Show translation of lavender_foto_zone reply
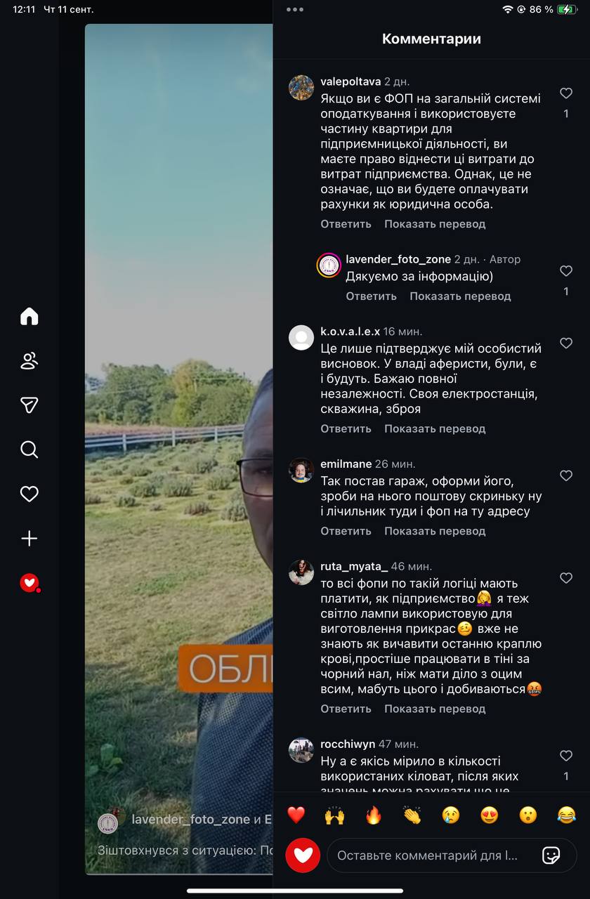 pyautogui.click(x=460, y=296)
